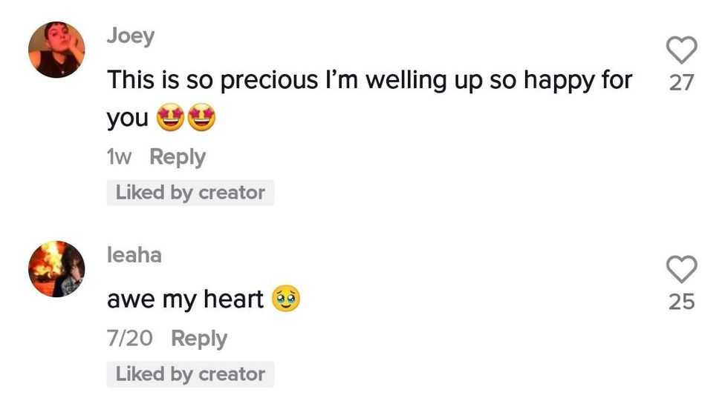Click the Liked by creator badge under leaha's comment
728x401 pixels.
pyautogui.click(x=190, y=374)
